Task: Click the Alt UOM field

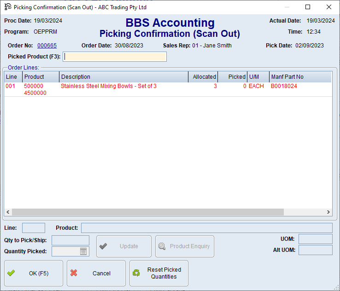Action: [315, 250]
